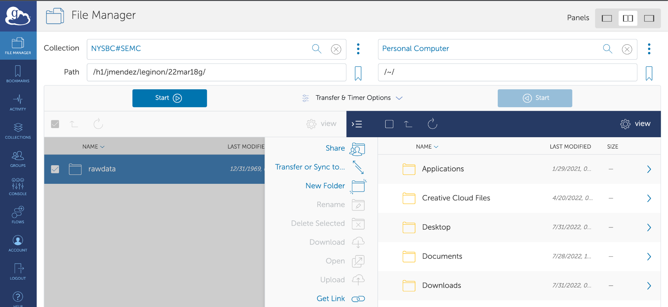Search NYSBC#SEMC collection with magnifier icon
Screen dimensions: 668x307
pyautogui.click(x=317, y=49)
